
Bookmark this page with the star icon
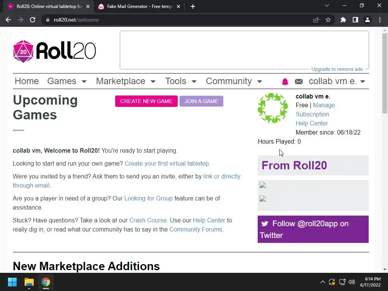coord(328,20)
